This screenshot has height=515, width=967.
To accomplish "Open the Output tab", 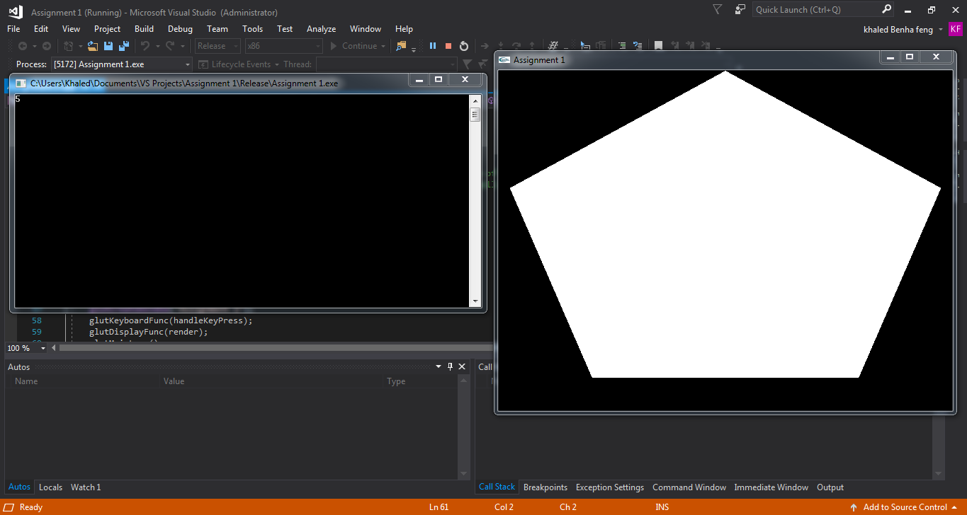I will 830,487.
